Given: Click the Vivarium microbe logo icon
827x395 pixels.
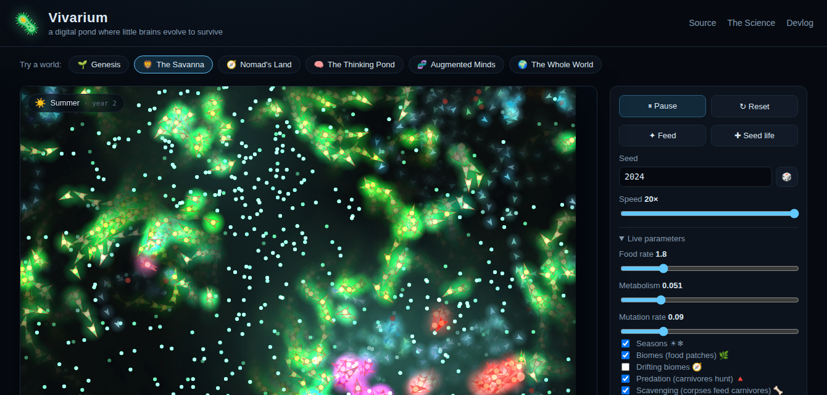Looking at the screenshot, I should click(27, 23).
